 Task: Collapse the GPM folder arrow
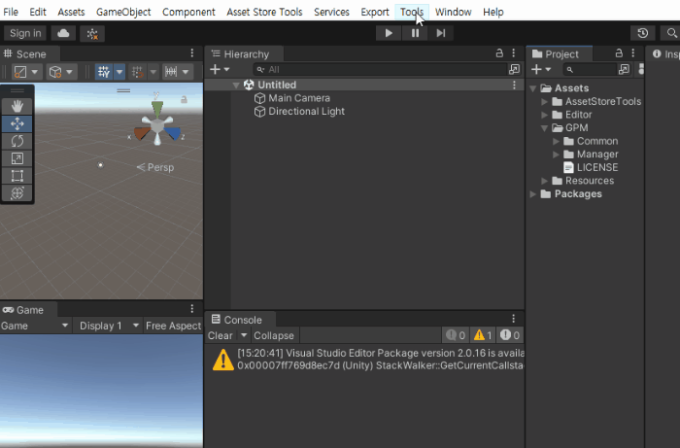pos(545,128)
